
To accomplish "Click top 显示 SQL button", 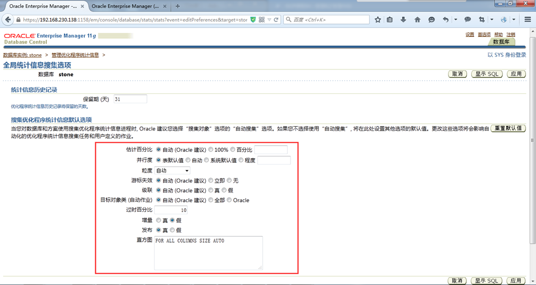I will tap(487, 74).
